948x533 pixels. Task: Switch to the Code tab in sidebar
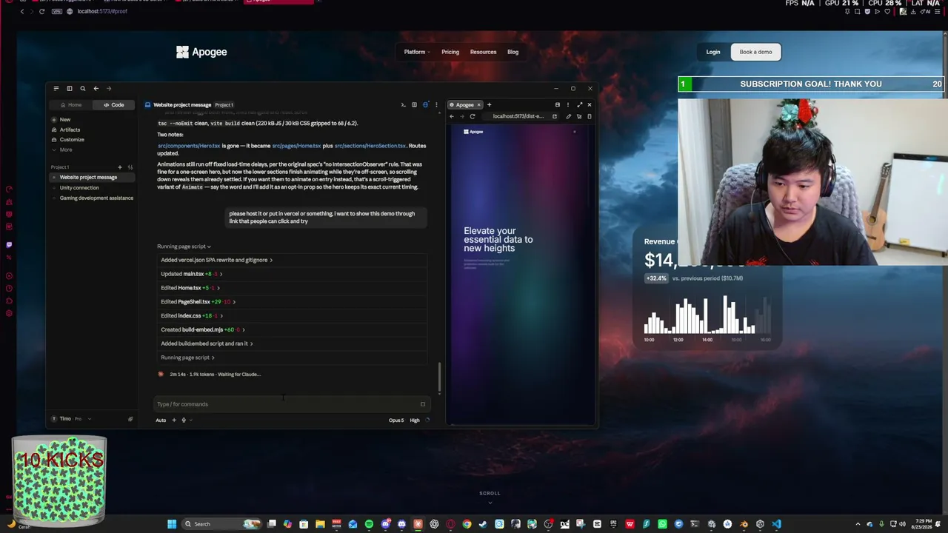[114, 105]
